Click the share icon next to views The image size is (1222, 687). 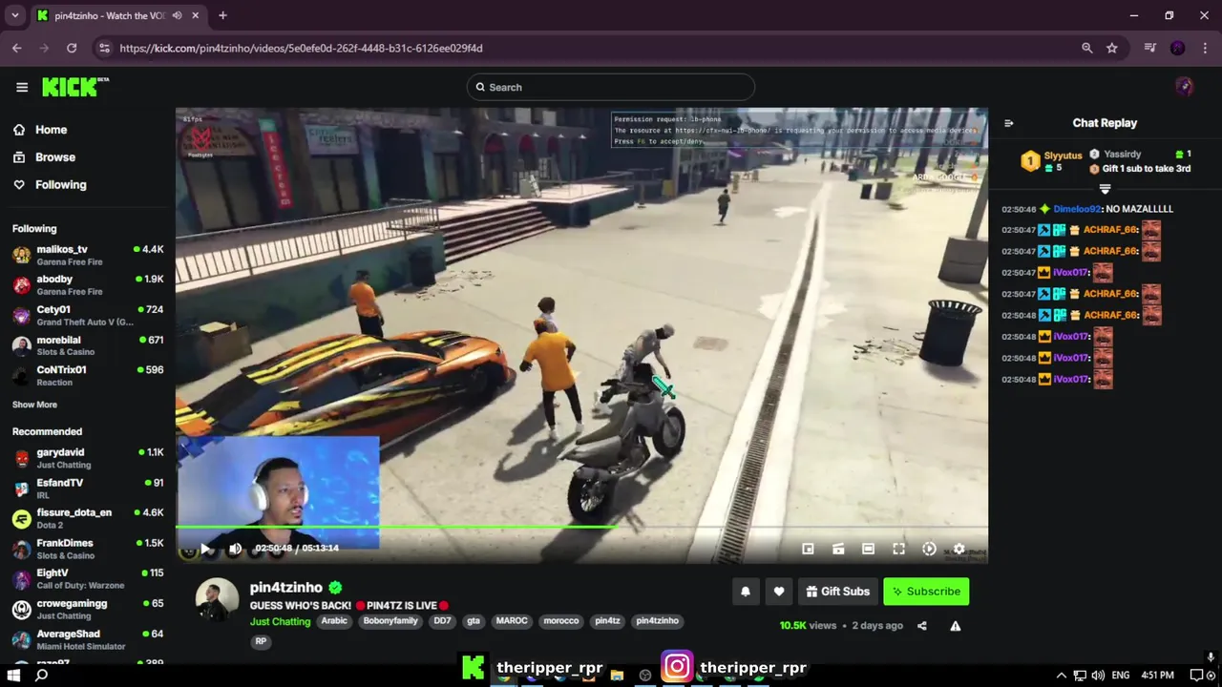922,626
